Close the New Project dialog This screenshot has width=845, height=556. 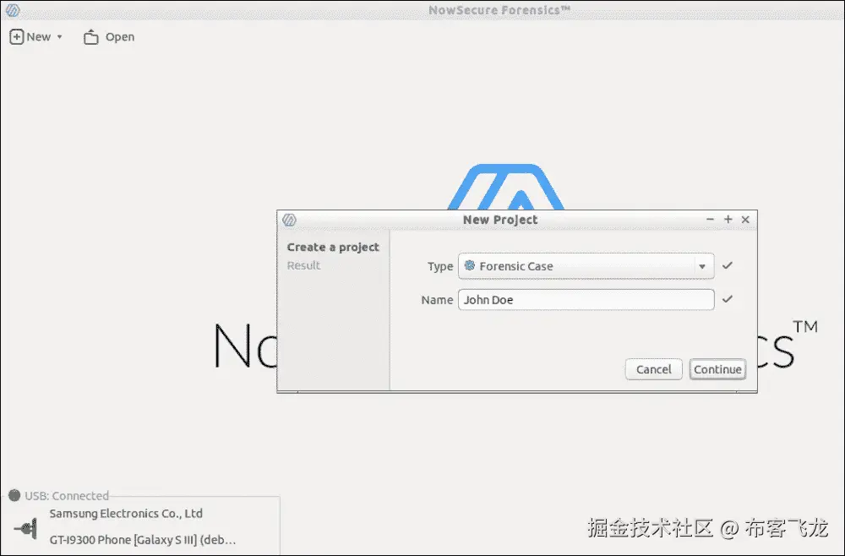745,220
